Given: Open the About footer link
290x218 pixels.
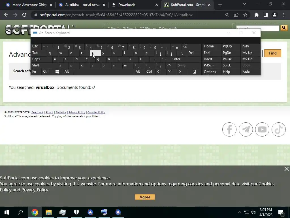Looking at the screenshot, I should tap(49, 112).
